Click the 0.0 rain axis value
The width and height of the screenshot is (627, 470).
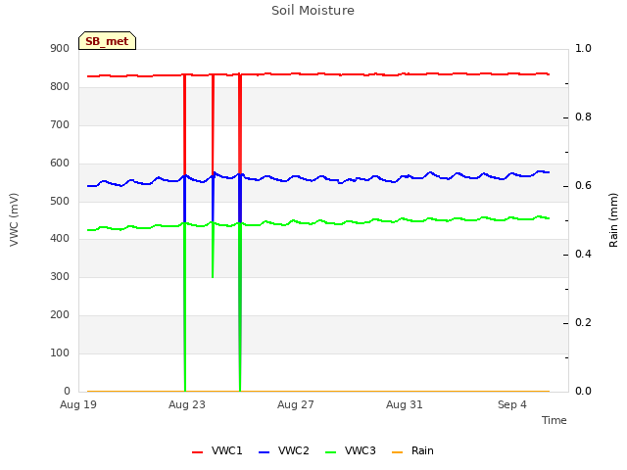583,391
